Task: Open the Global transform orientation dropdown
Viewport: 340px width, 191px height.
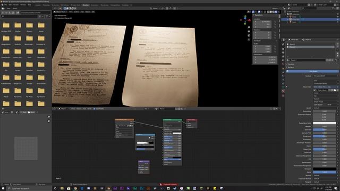Action: pyautogui.click(x=155, y=8)
